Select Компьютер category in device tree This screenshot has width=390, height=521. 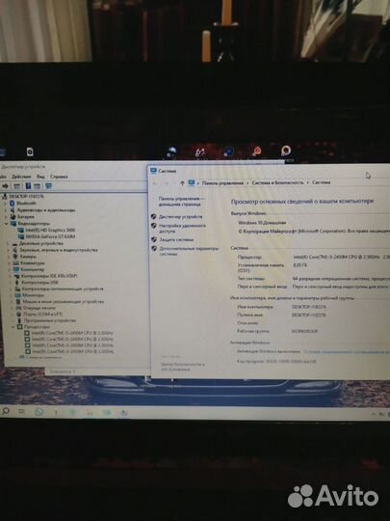point(32,269)
